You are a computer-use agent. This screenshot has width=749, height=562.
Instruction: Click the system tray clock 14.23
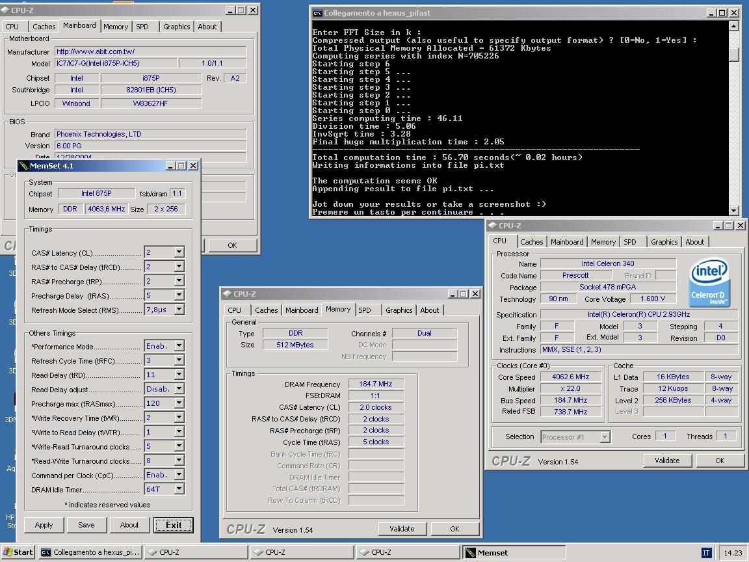pyautogui.click(x=733, y=553)
